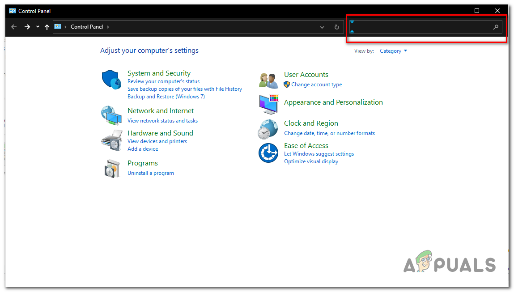
Task: Open the Uninstall a program link
Action: [x=150, y=173]
